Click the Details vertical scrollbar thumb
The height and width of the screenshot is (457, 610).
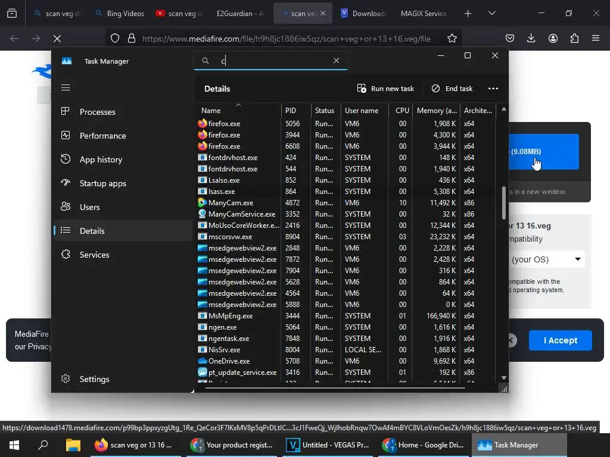coord(504,203)
